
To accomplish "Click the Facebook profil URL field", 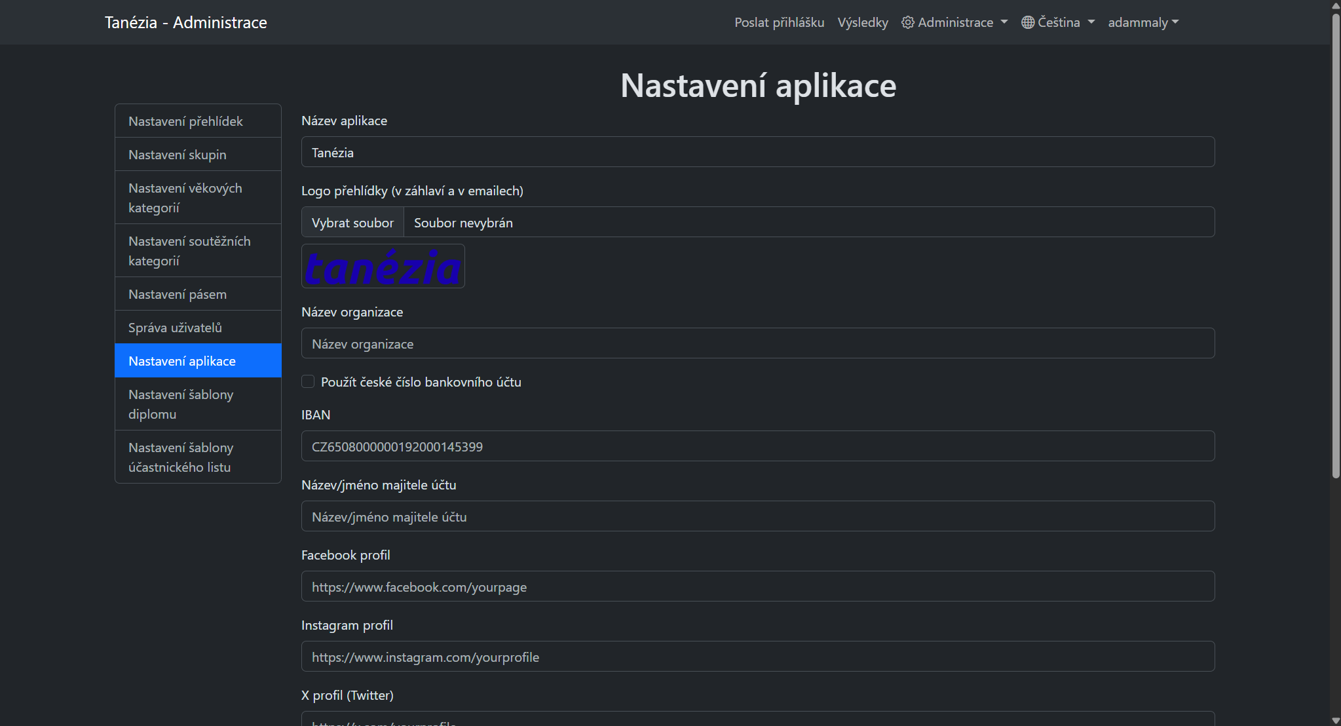I will coord(757,586).
